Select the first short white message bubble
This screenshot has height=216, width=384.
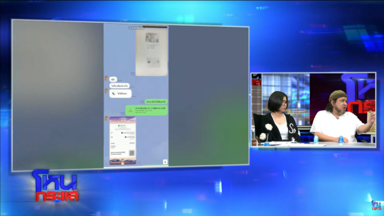[x=113, y=80]
